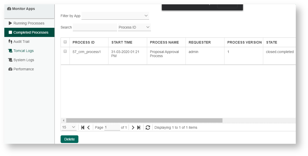
Task: Click Displaying 1 to 1 of 1 items text
Action: pos(176,127)
